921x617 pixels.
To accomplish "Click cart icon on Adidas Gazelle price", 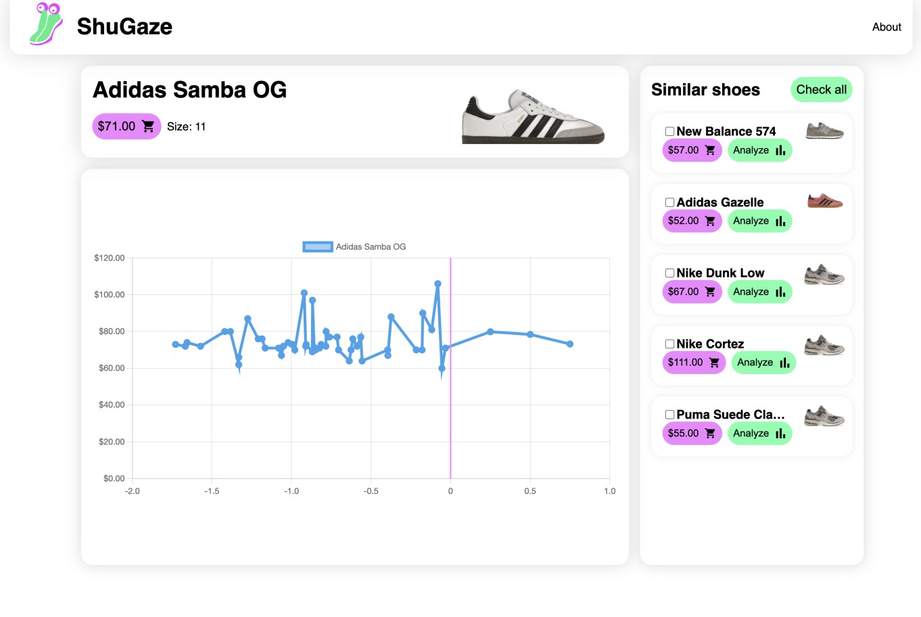I will click(x=710, y=221).
